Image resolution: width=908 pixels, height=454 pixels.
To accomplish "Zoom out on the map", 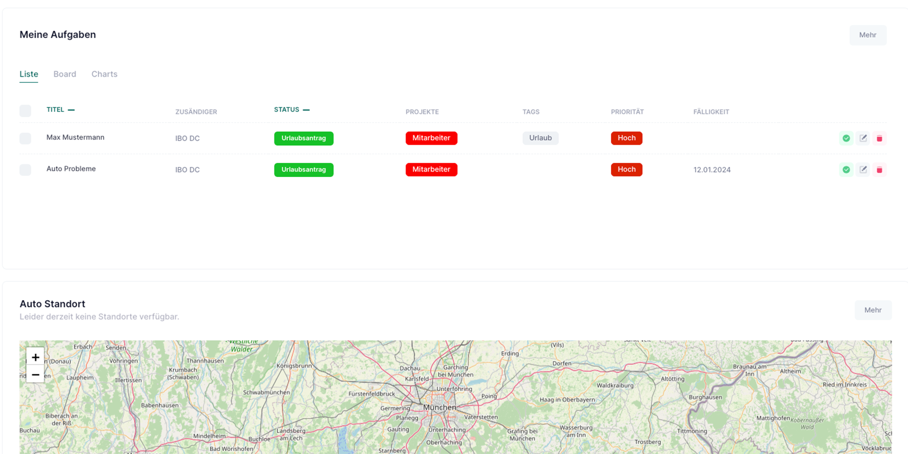I will [35, 374].
